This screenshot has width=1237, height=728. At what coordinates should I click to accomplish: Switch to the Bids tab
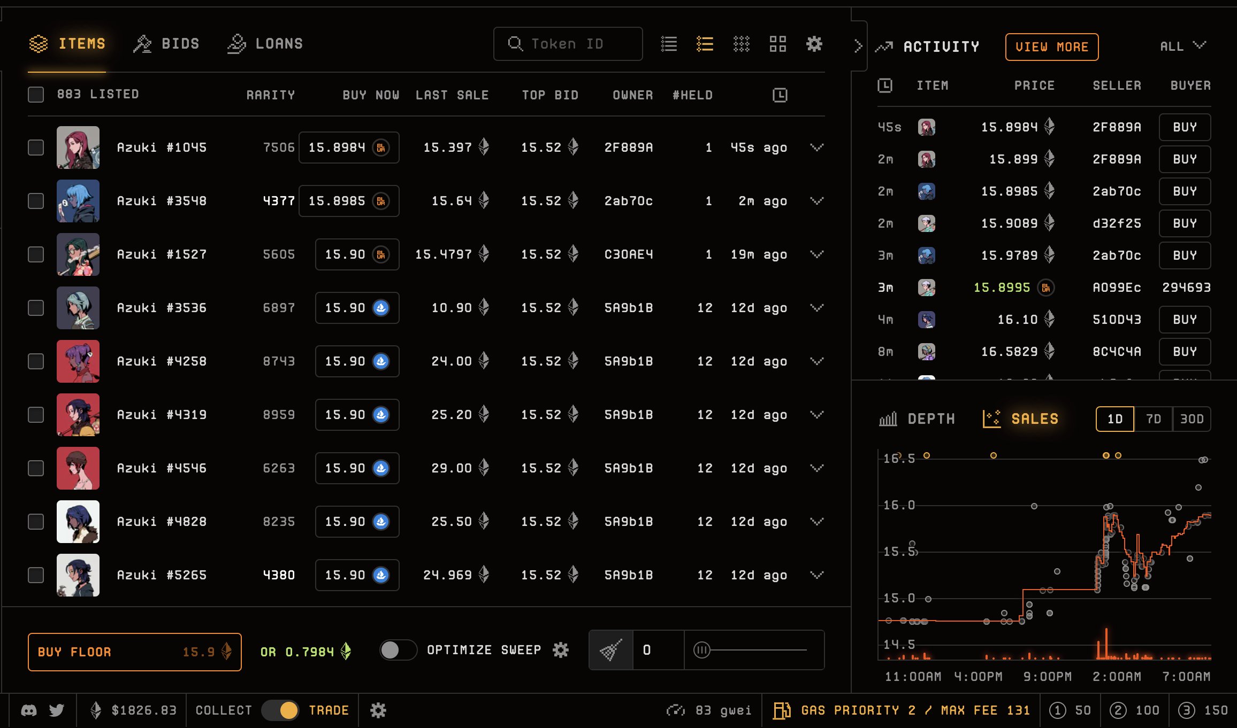[166, 44]
